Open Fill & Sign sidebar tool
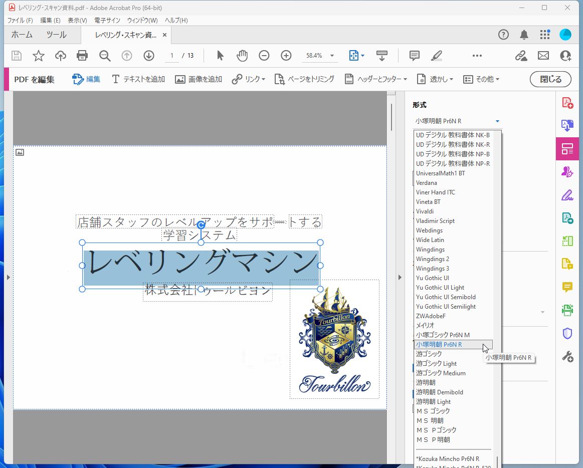Screen dimensions: 583x468 click(x=567, y=195)
